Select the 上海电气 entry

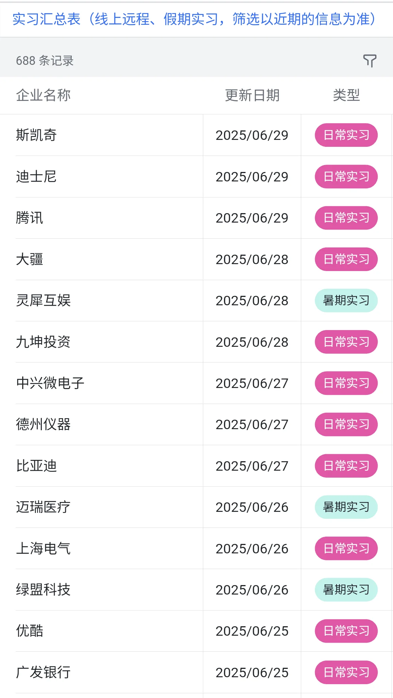[196, 548]
